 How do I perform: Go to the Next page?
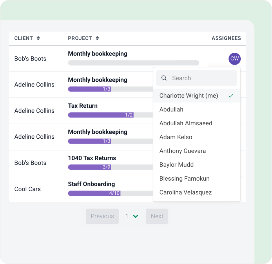[x=157, y=216]
